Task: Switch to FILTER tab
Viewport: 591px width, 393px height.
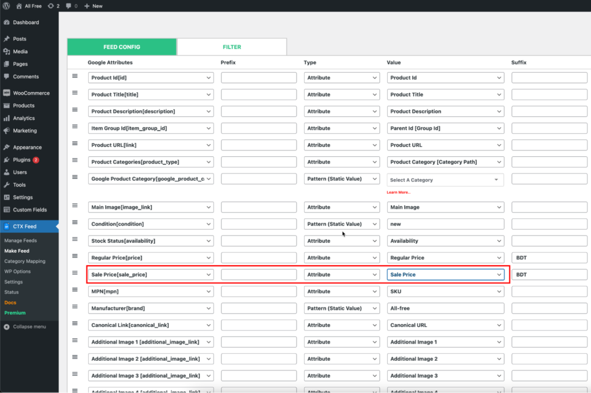Action: [x=232, y=47]
